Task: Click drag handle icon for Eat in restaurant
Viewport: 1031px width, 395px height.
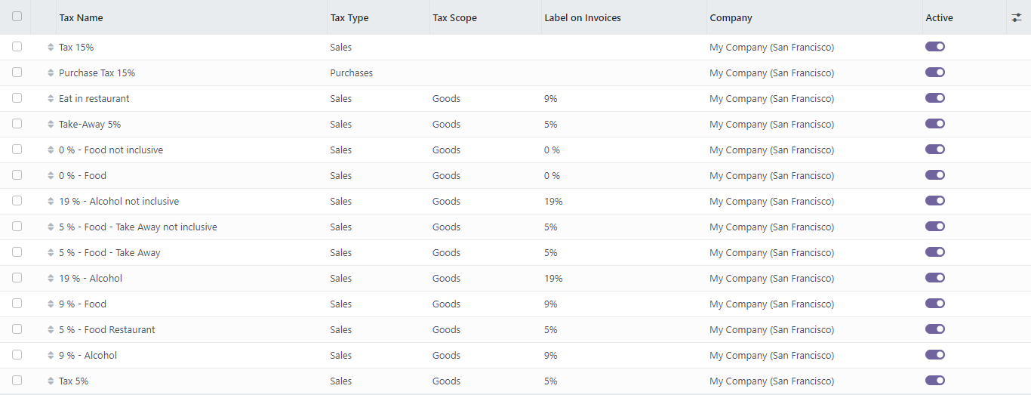Action: 51,99
